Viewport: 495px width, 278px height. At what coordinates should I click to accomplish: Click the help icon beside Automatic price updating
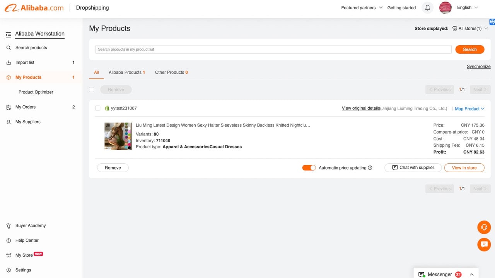point(370,168)
